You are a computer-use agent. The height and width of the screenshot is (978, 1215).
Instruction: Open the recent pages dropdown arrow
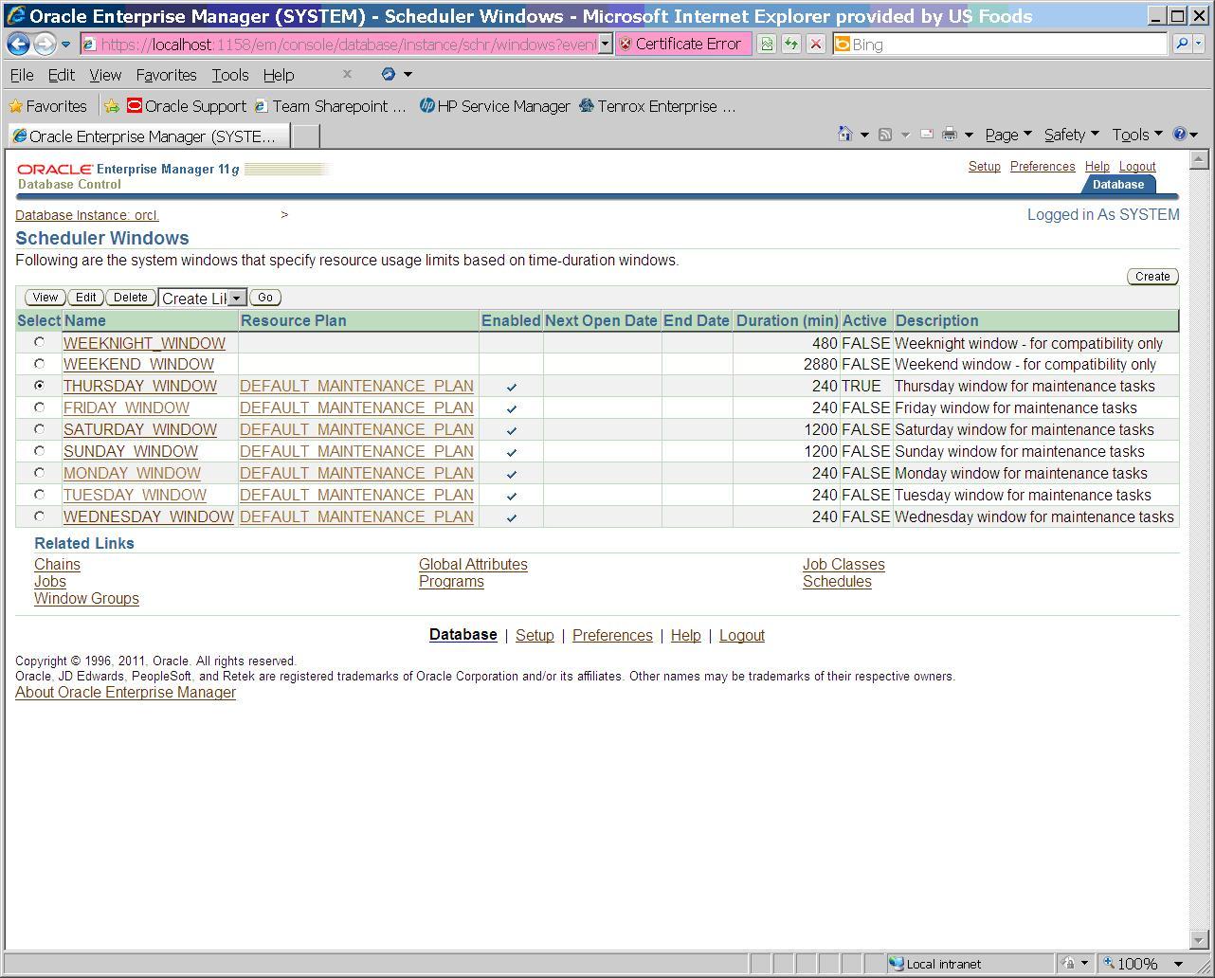click(x=65, y=45)
